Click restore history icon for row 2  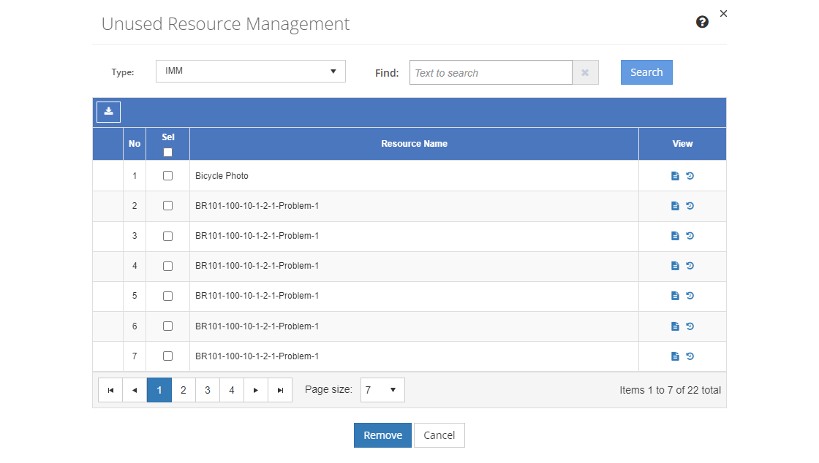pyautogui.click(x=690, y=206)
